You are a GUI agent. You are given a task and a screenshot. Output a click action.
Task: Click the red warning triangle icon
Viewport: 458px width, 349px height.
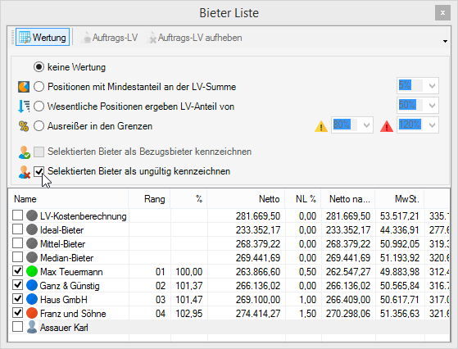[387, 126]
